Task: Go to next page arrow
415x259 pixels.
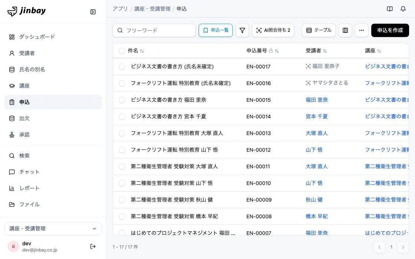Action: pyautogui.click(x=403, y=247)
